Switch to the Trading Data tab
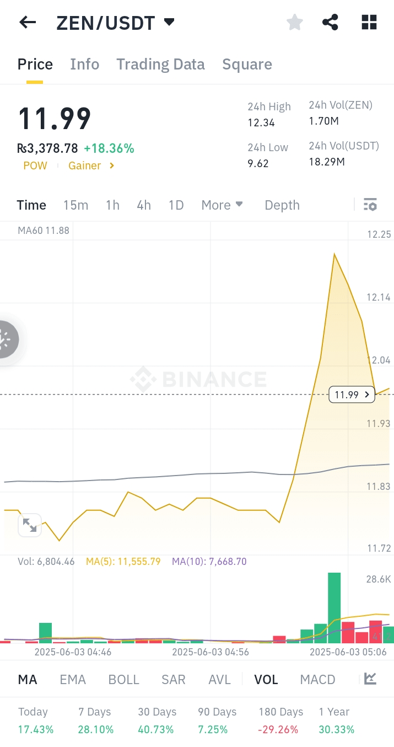 pyautogui.click(x=160, y=65)
